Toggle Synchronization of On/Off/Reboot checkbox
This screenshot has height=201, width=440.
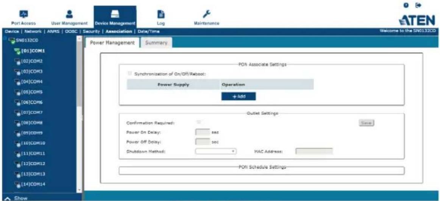(x=130, y=73)
